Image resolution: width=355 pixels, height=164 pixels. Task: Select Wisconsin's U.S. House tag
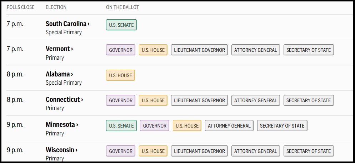(x=153, y=151)
